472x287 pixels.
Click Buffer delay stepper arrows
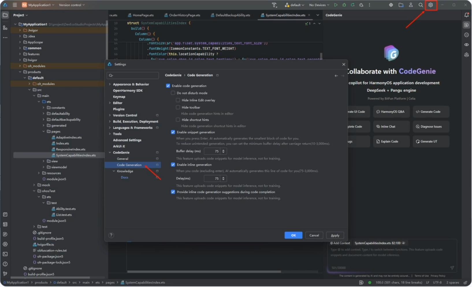[223, 151]
